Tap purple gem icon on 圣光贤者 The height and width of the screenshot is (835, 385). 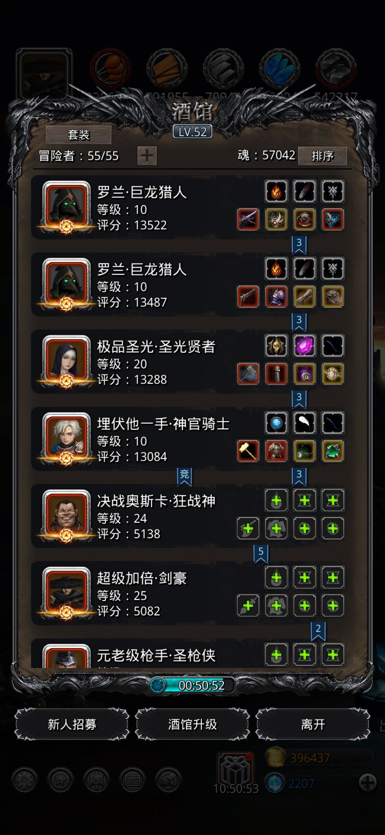point(304,345)
